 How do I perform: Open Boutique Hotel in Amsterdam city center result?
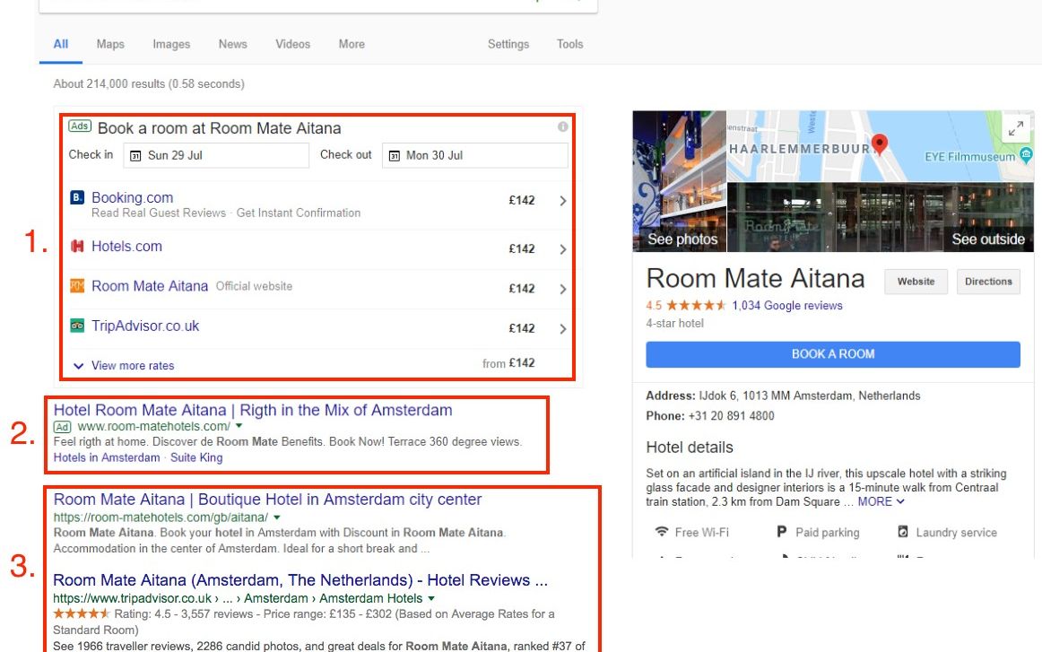267,500
